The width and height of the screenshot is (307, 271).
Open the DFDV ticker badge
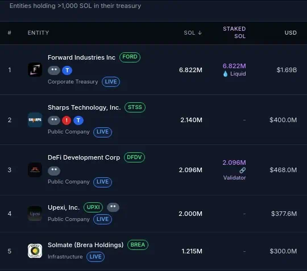pyautogui.click(x=134, y=157)
